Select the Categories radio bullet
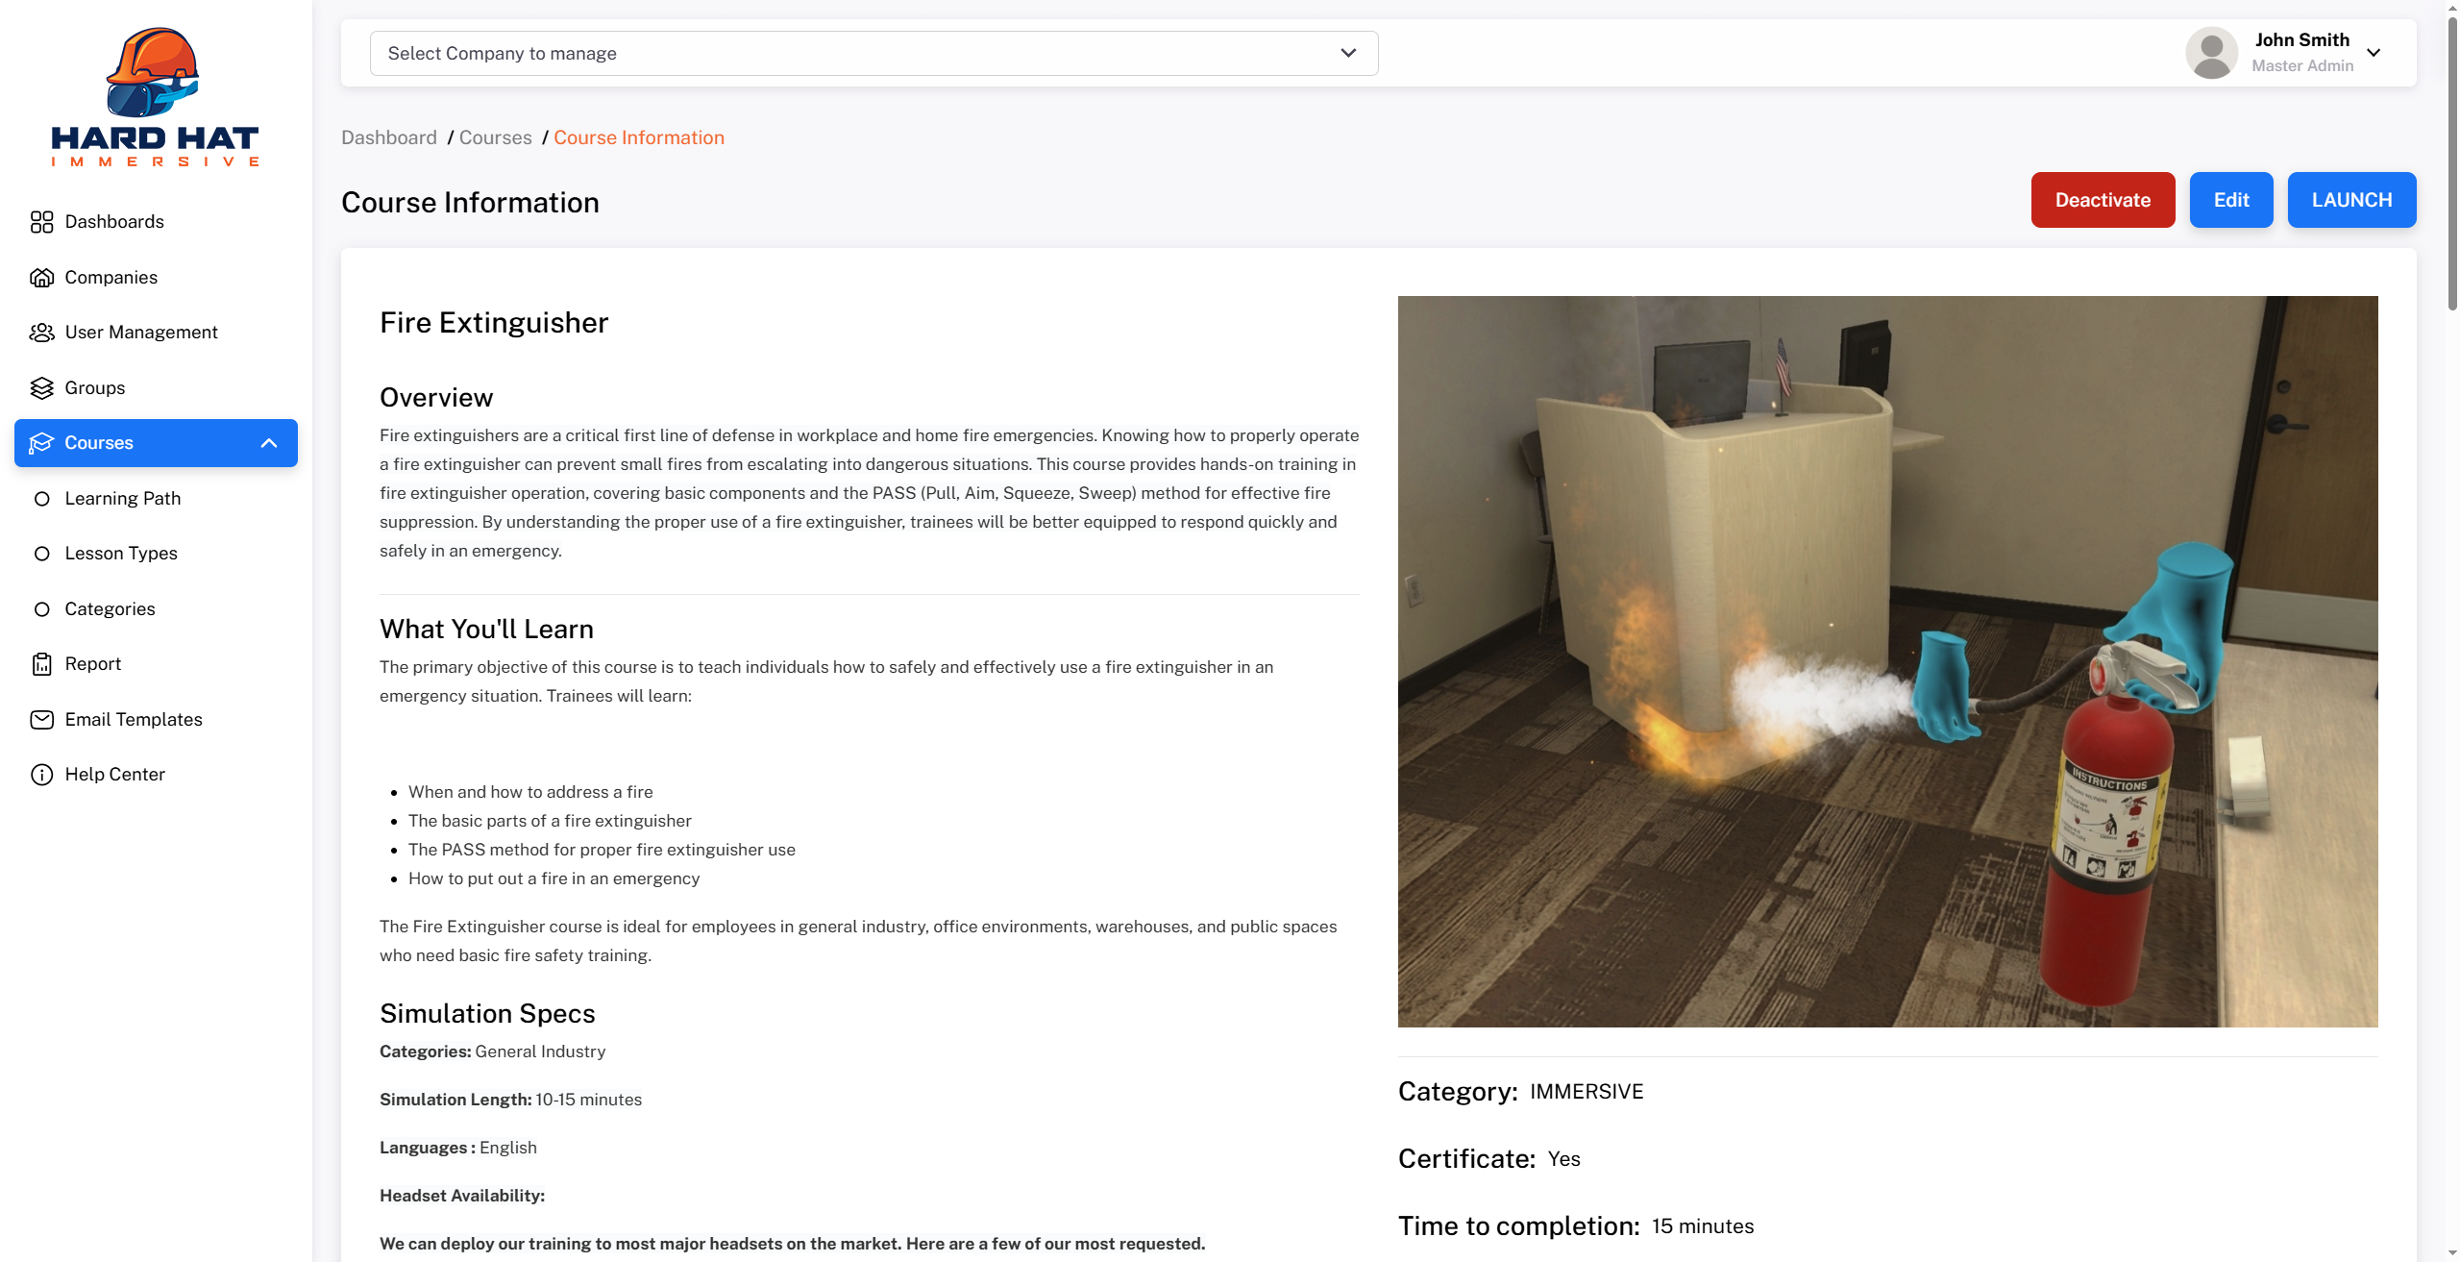The image size is (2460, 1262). [41, 608]
